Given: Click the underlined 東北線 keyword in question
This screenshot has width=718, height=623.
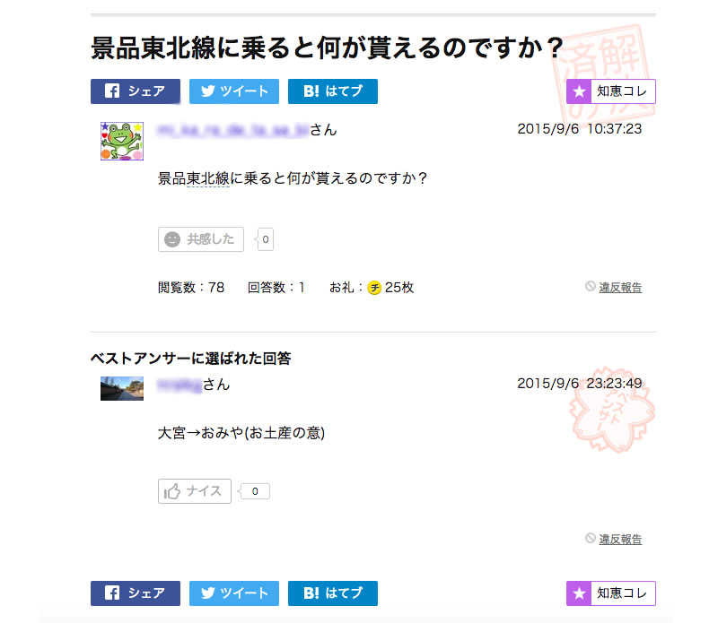Looking at the screenshot, I should [208, 178].
